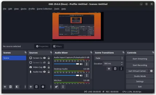Open source properties gear in Sources dock

click(x=43, y=87)
